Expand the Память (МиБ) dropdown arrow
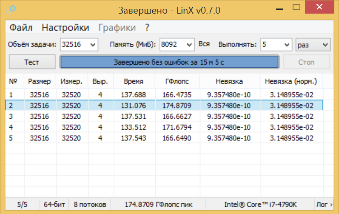Image resolution: width=339 pixels, height=214 pixels. [x=189, y=45]
